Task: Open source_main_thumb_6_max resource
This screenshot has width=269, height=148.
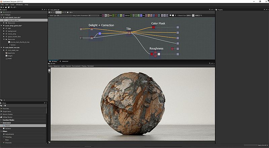Action: [20, 42]
